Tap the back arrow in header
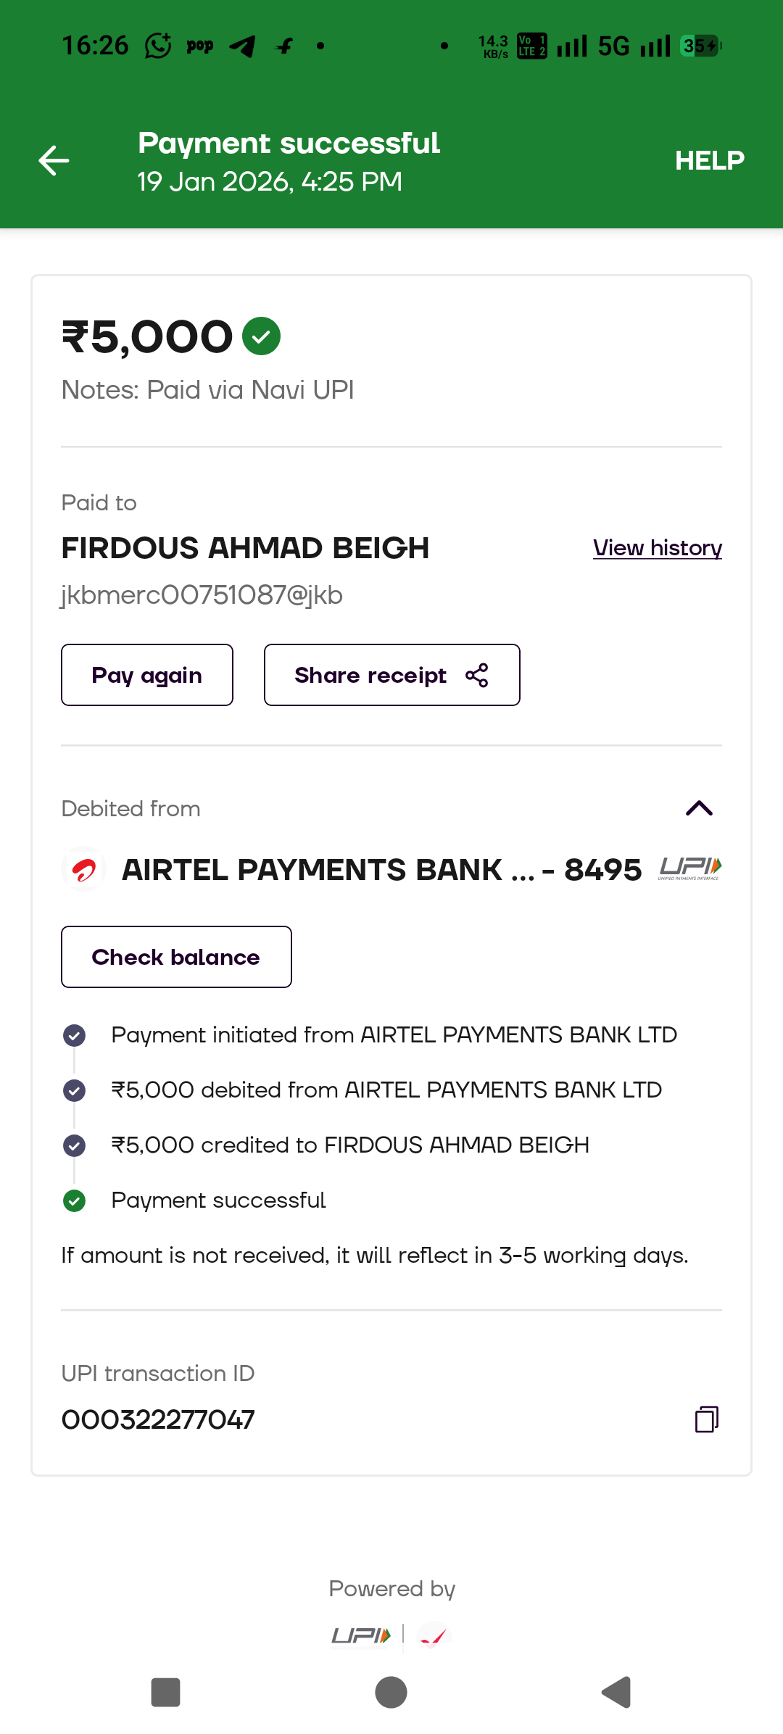This screenshot has height=1734, width=783. 54,160
